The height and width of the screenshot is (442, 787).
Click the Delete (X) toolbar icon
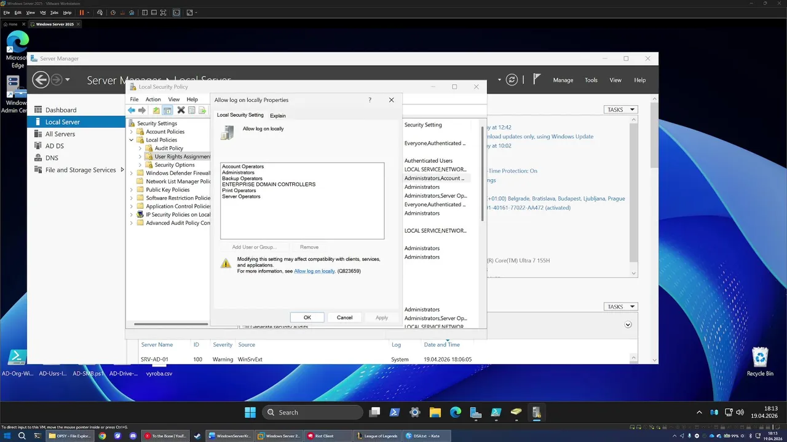point(181,110)
